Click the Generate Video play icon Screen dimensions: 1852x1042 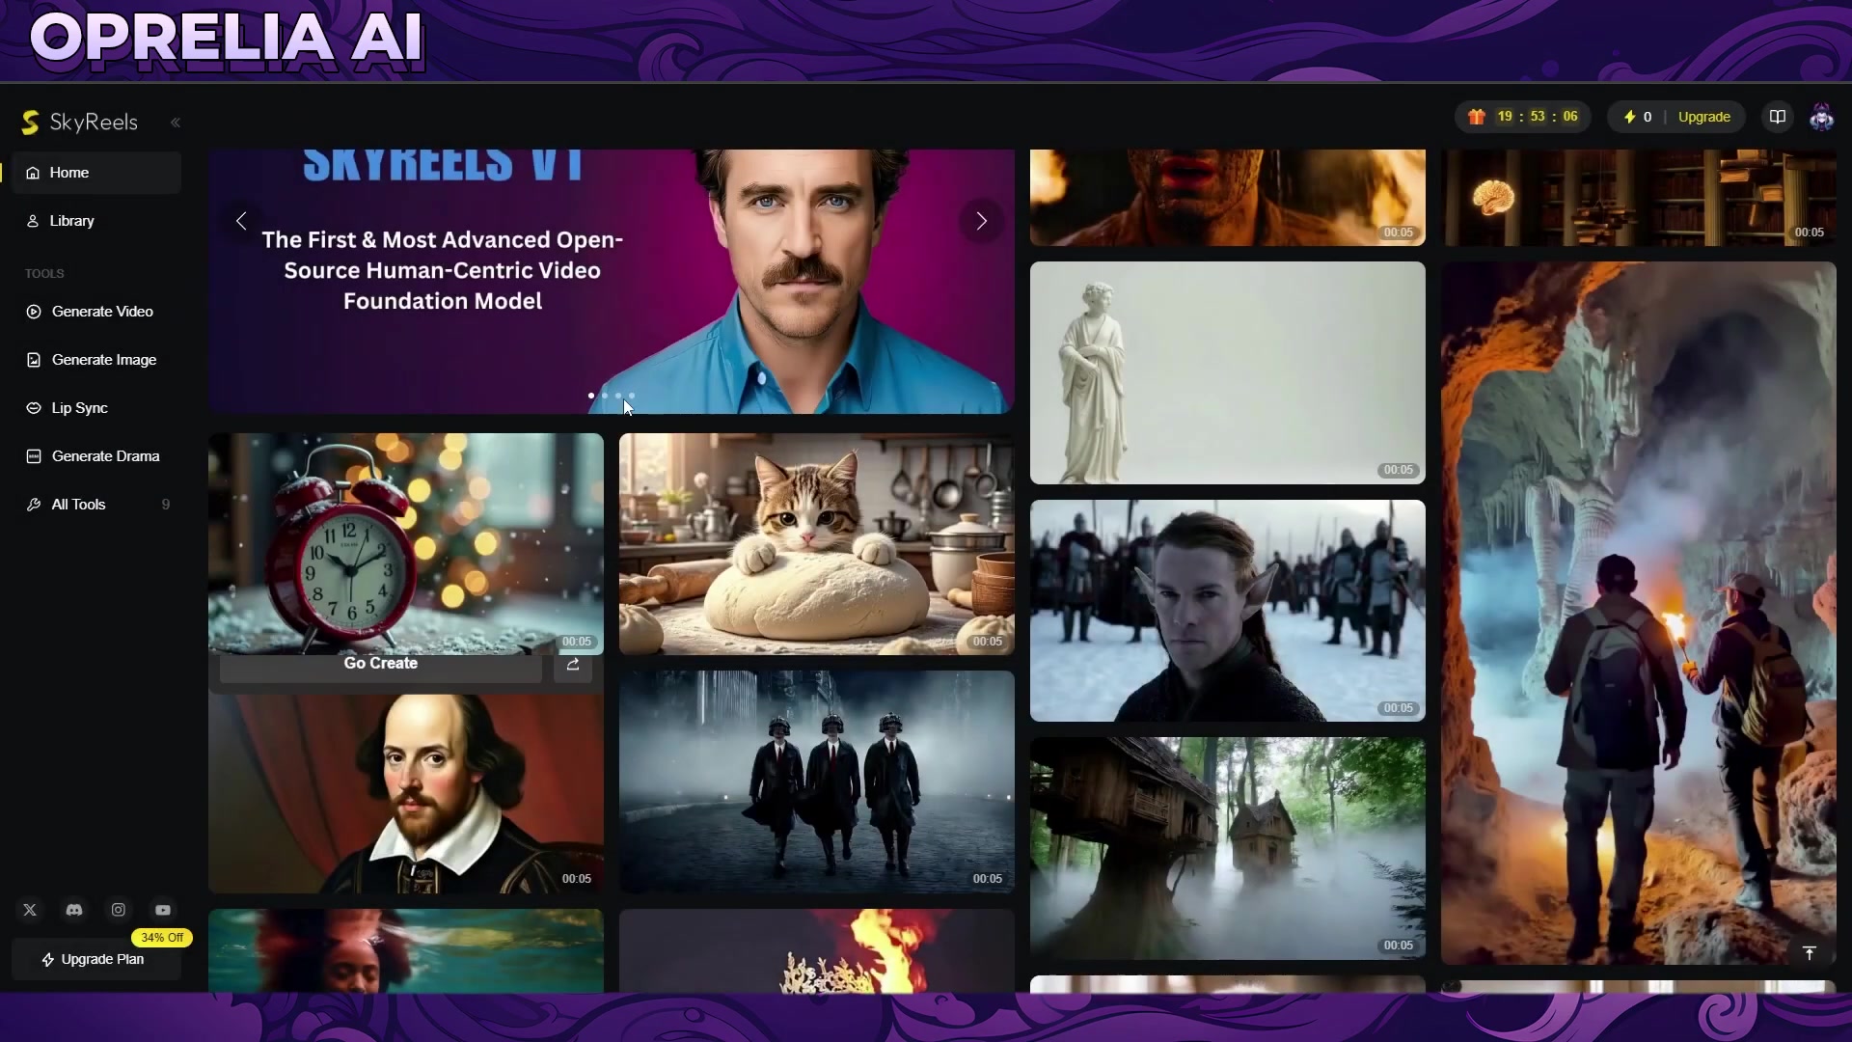[34, 312]
